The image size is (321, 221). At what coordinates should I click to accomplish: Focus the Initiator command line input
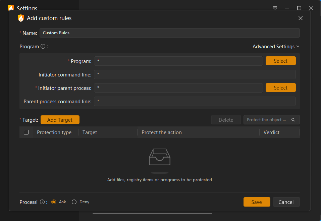click(x=195, y=74)
